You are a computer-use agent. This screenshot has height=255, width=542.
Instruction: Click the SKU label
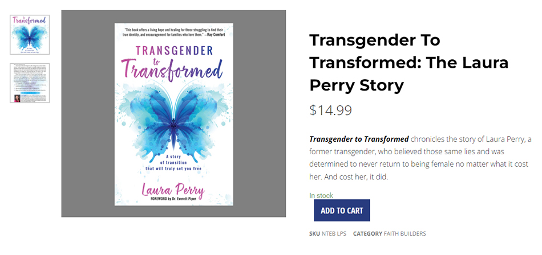(x=314, y=233)
